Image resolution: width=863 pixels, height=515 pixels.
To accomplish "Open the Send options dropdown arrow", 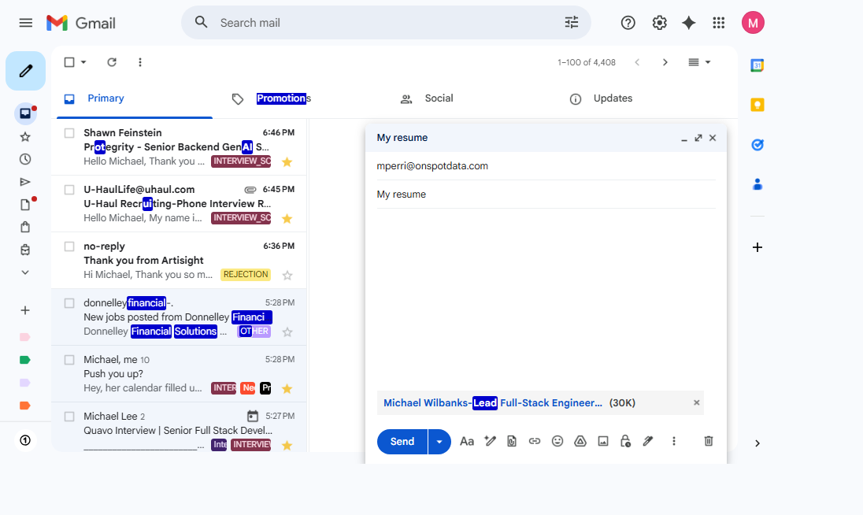I will coord(439,442).
